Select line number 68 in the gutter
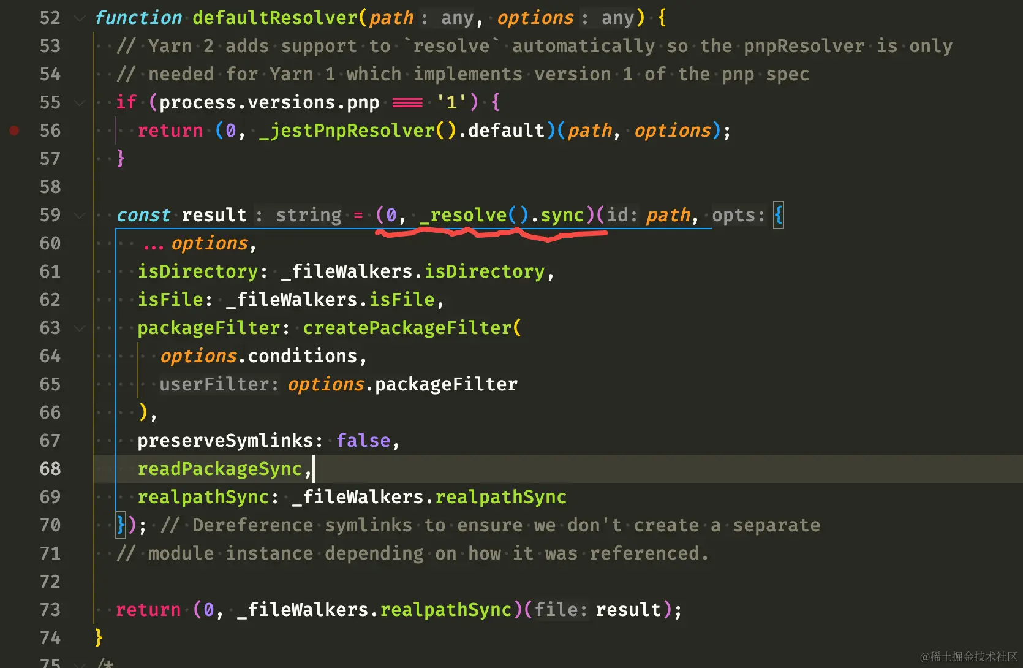1023x668 pixels. [x=50, y=469]
